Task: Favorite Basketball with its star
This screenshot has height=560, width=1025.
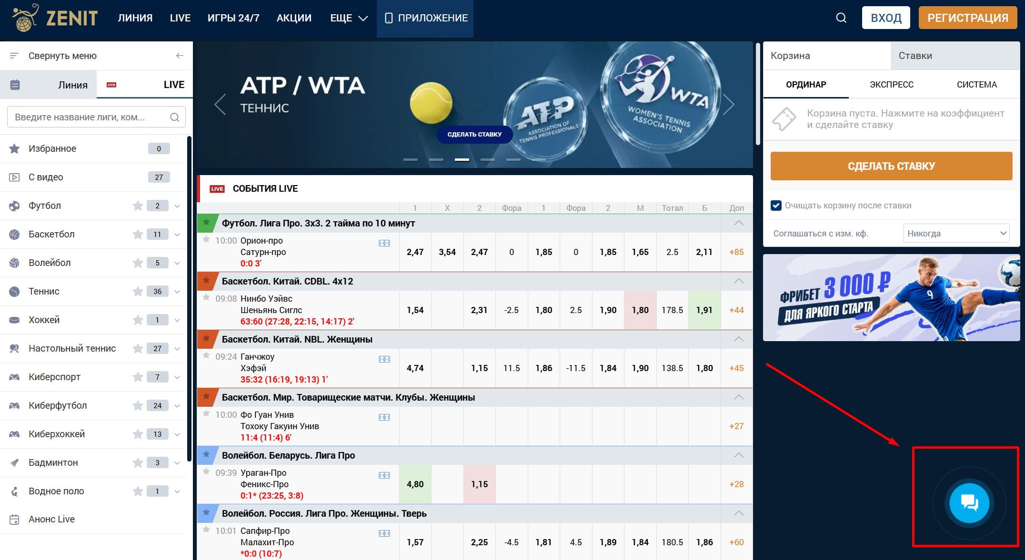Action: coord(138,234)
